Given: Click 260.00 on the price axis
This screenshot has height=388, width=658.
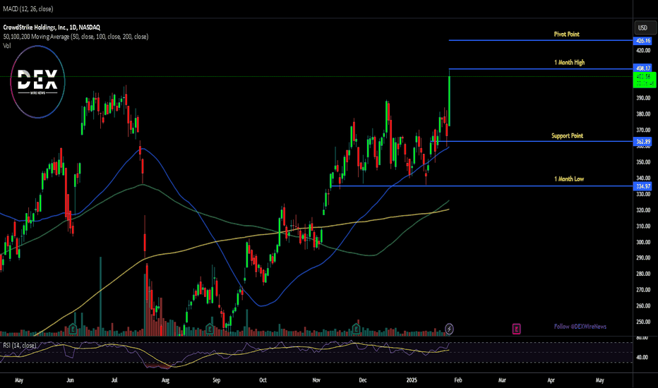Looking at the screenshot, I should [x=643, y=305].
